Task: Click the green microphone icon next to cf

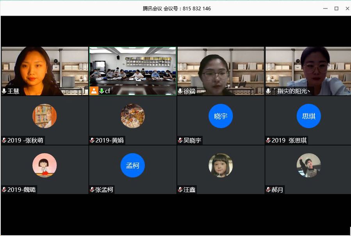Action: 102,91
